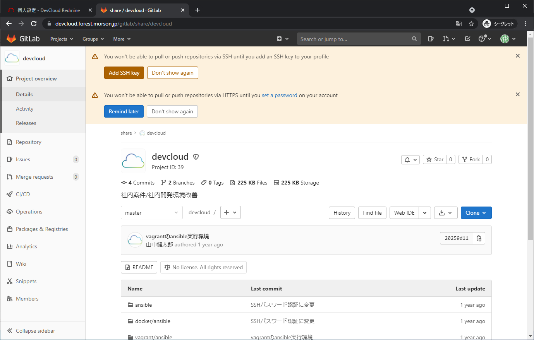Follow the 'set a password' link
Screen dimensions: 534x340
pyautogui.click(x=279, y=95)
